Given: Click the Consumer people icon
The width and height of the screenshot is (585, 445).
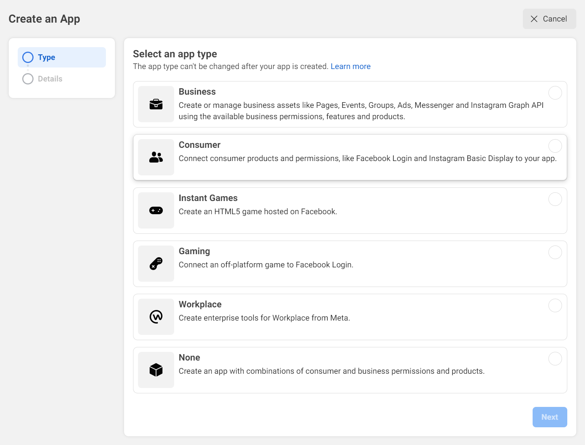Looking at the screenshot, I should [156, 157].
